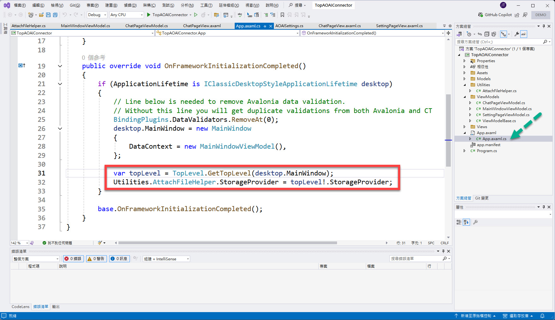
Task: Click the editor horizontal scrollbar thumb
Action: (x=227, y=243)
